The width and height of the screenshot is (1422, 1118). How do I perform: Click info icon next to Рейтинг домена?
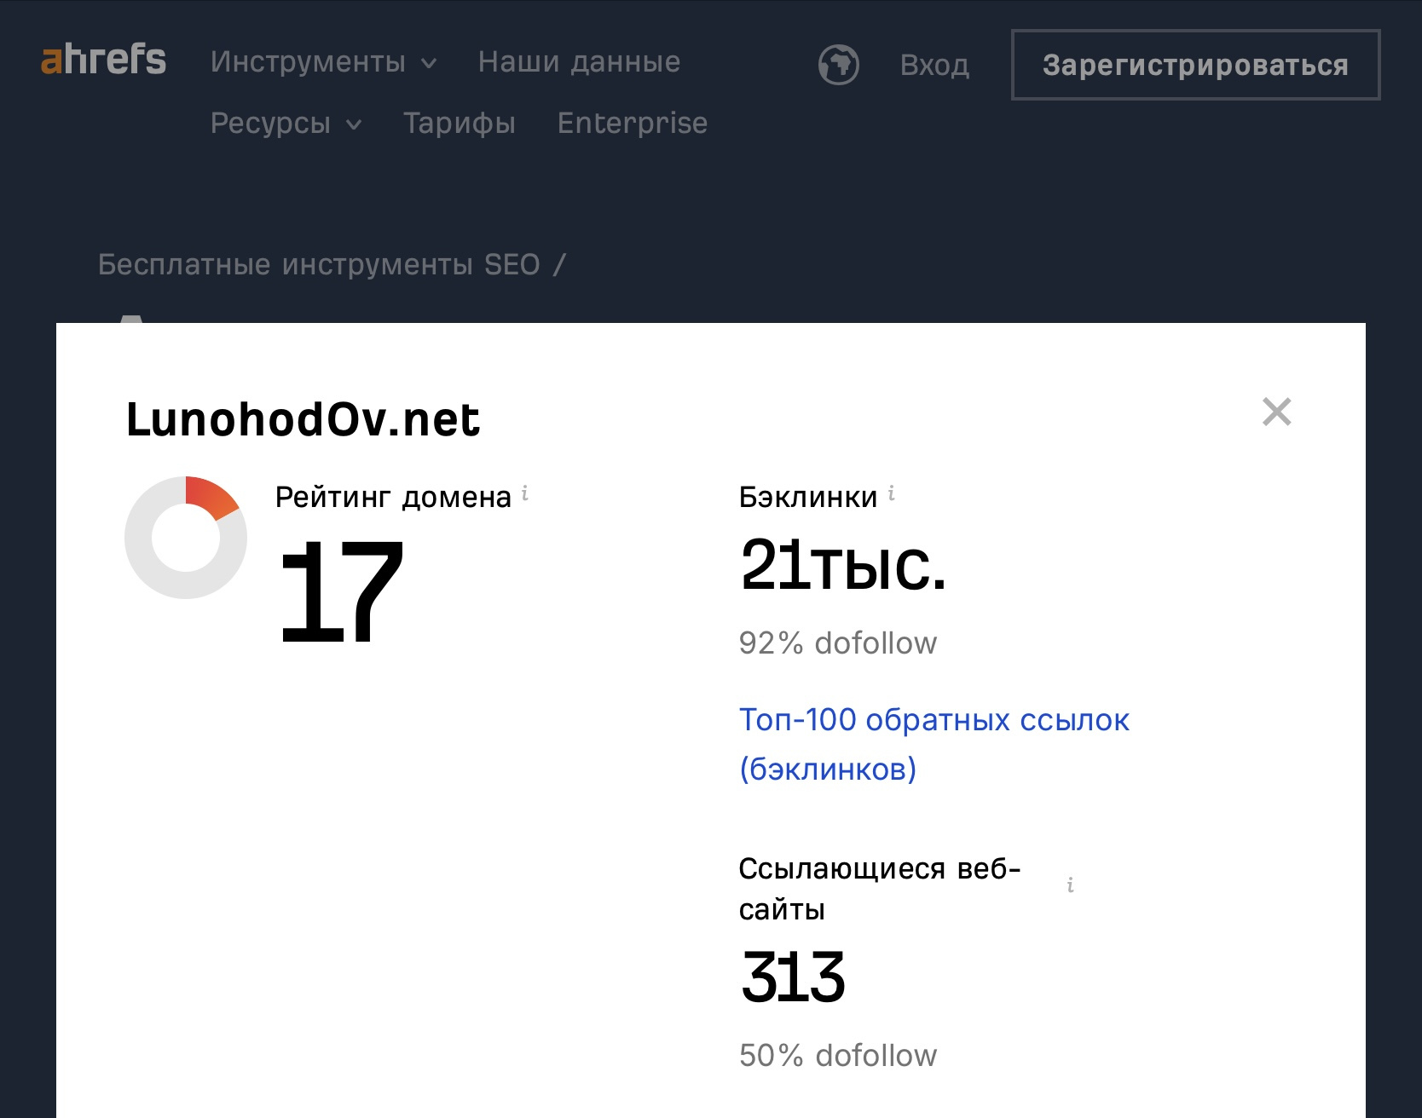point(525,493)
